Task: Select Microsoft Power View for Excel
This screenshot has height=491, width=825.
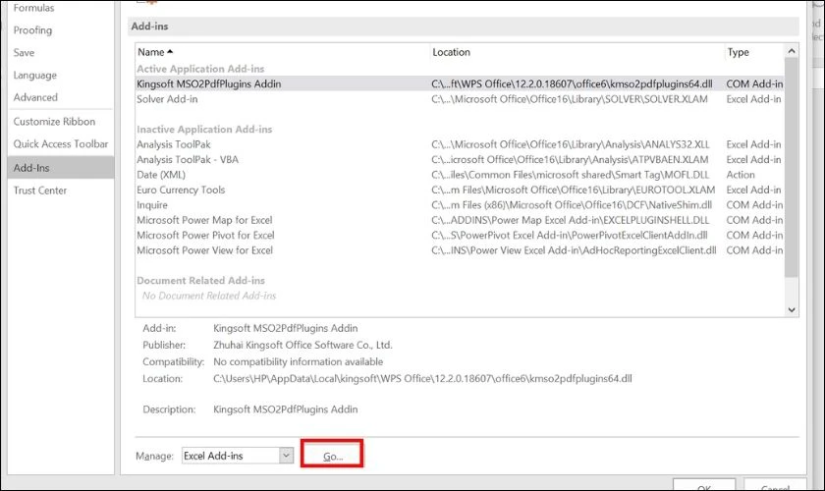Action: coord(460,250)
